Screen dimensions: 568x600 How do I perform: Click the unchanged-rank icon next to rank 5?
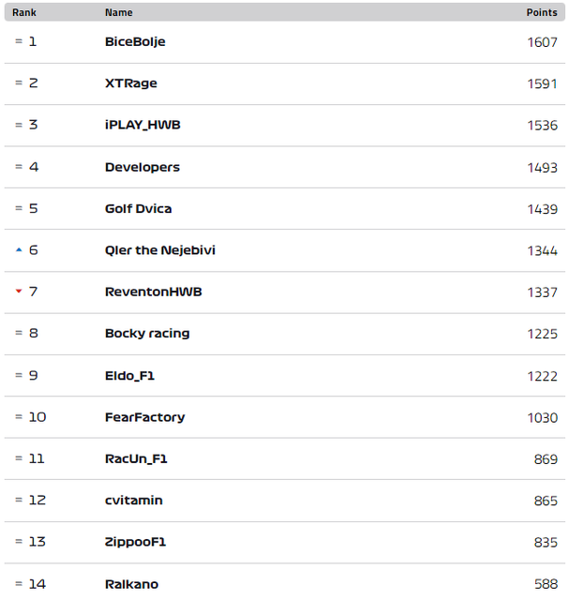pyautogui.click(x=19, y=208)
